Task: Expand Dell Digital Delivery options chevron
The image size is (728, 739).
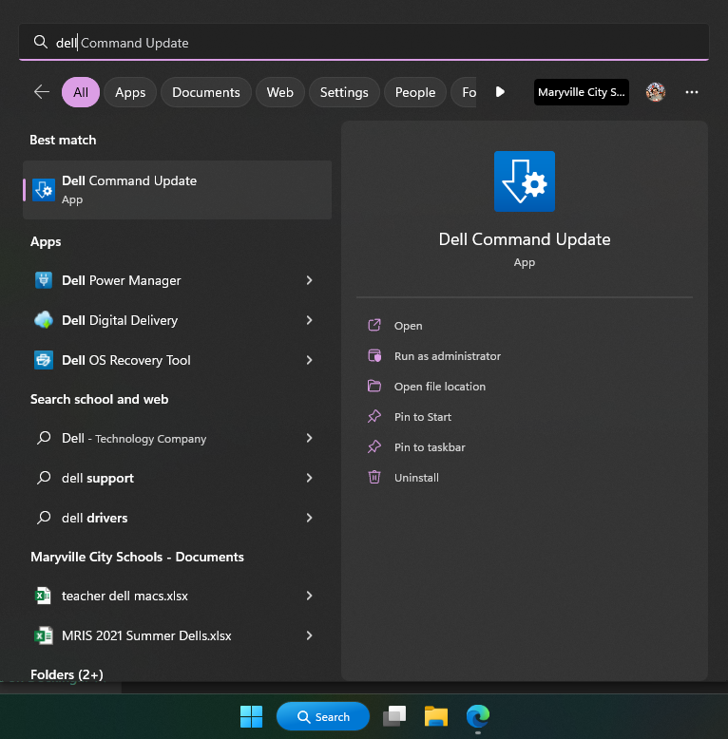Action: point(309,320)
